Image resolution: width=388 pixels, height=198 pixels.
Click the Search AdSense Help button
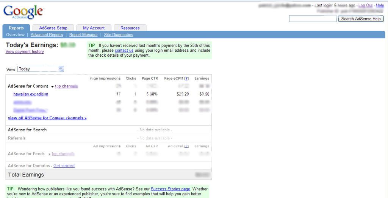(x=361, y=19)
